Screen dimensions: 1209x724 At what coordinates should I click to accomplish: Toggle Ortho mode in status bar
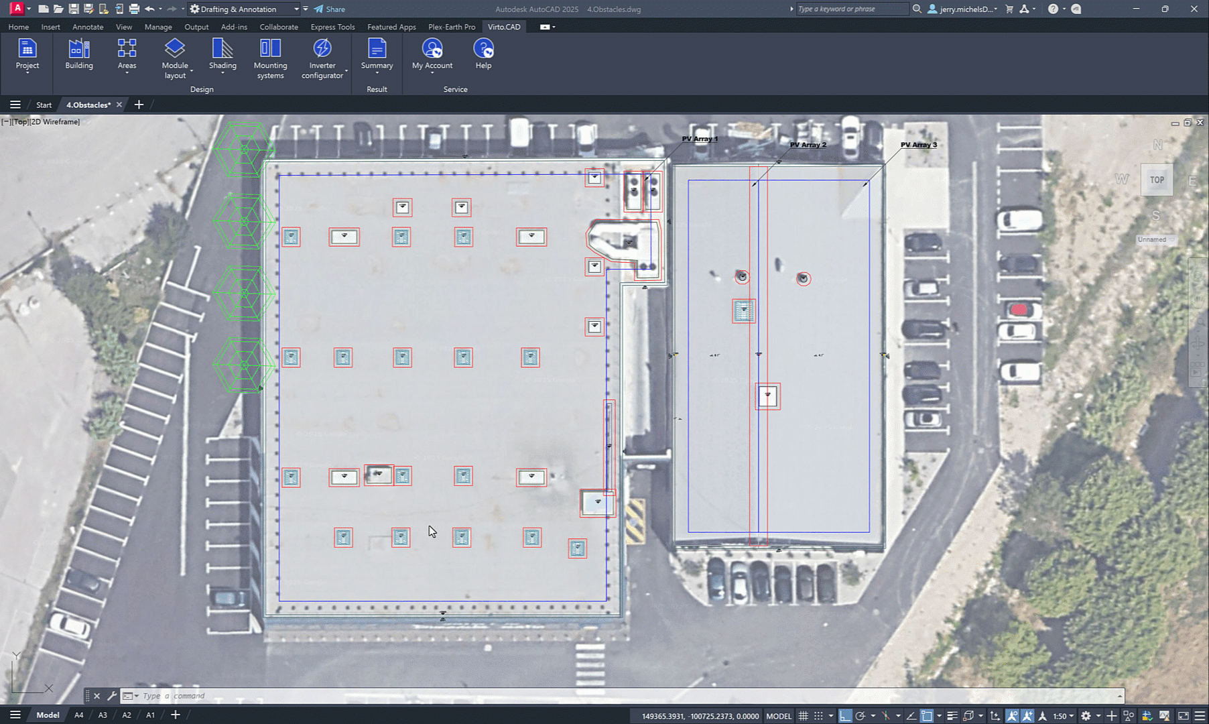tap(845, 715)
